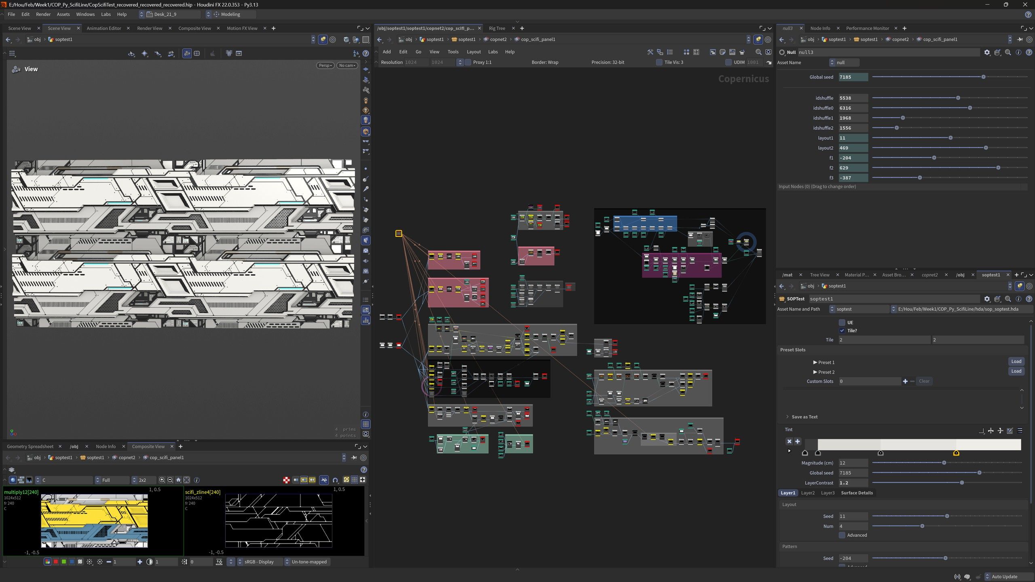This screenshot has width=1035, height=582.
Task: Click the sticky note icon in network toolbar
Action: tap(722, 52)
